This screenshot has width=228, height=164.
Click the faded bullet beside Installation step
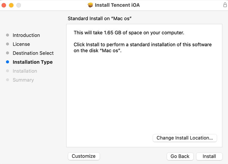click(7, 71)
